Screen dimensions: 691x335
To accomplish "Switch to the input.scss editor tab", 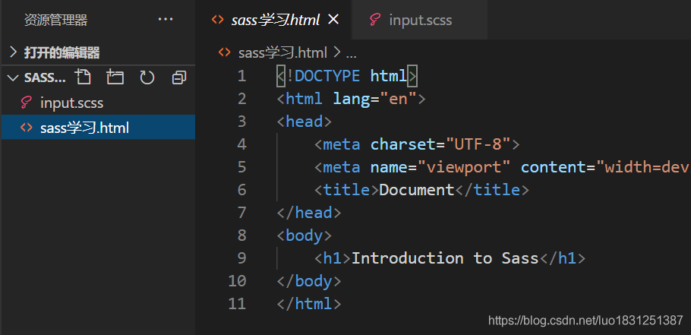I will tap(419, 20).
